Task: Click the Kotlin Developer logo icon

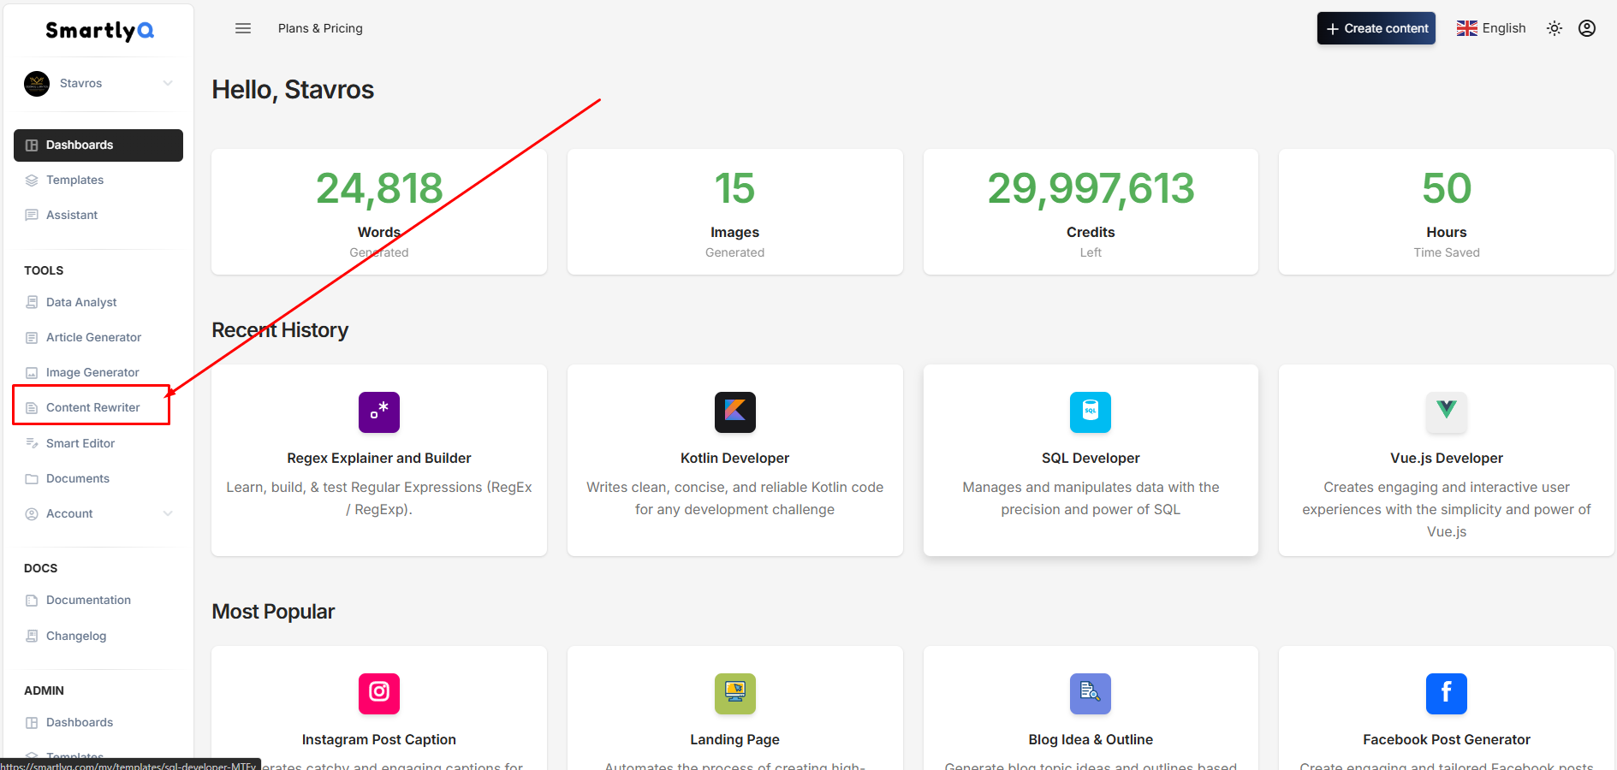Action: click(735, 412)
